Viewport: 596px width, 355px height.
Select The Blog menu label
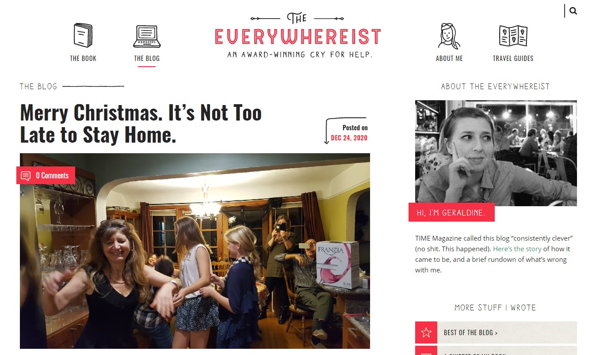point(147,58)
